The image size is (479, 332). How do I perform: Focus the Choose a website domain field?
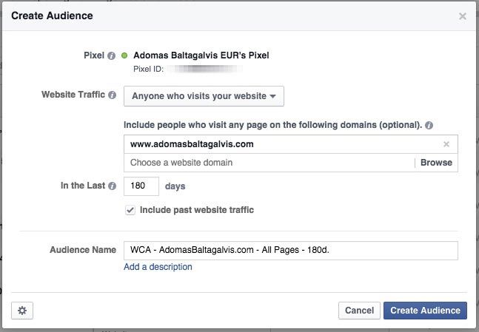[x=267, y=163]
